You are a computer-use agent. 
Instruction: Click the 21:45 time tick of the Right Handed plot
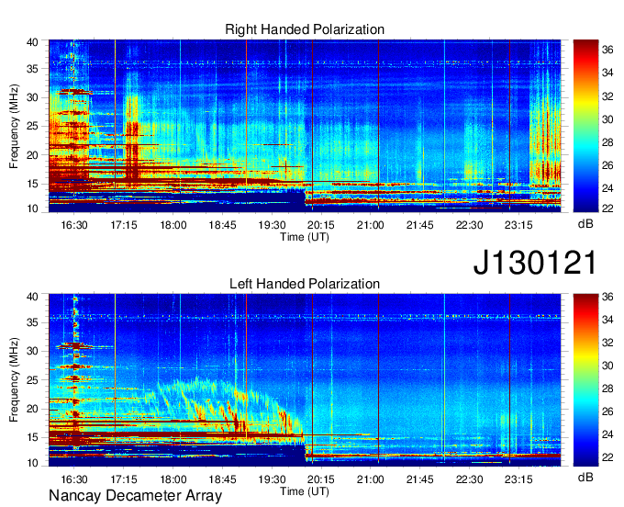point(420,225)
